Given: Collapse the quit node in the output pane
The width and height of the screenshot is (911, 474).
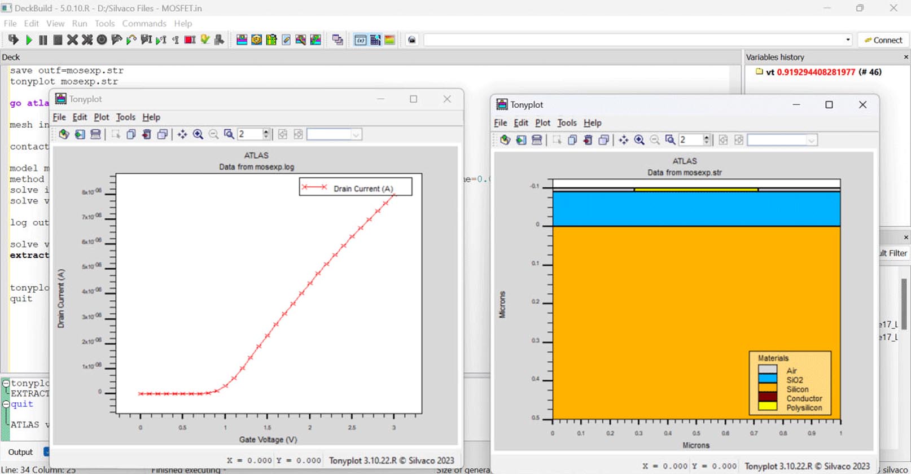Looking at the screenshot, I should point(6,405).
